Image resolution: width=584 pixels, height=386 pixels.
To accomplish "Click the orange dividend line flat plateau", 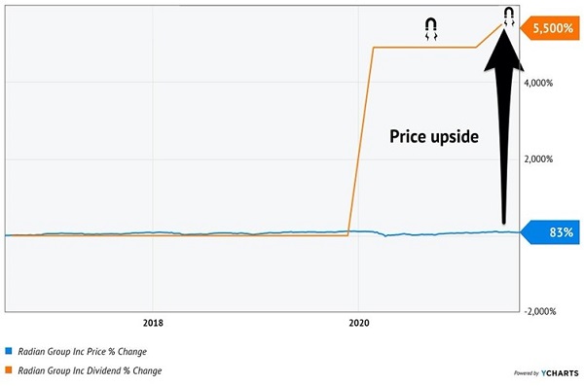I will (424, 48).
